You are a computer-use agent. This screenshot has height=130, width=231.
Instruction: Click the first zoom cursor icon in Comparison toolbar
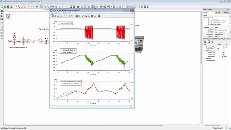tap(52, 16)
